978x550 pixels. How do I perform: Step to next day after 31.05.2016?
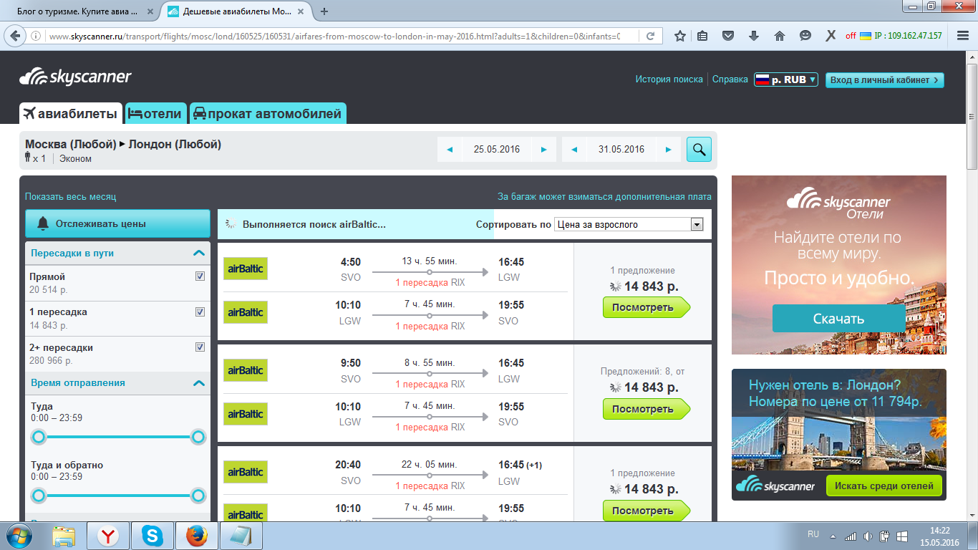pyautogui.click(x=669, y=149)
